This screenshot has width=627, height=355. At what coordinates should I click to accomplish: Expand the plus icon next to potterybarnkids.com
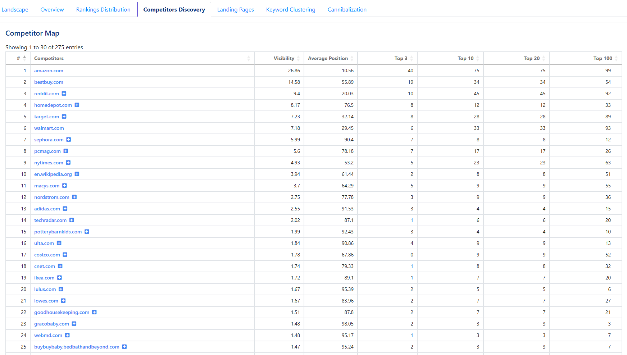click(x=87, y=232)
